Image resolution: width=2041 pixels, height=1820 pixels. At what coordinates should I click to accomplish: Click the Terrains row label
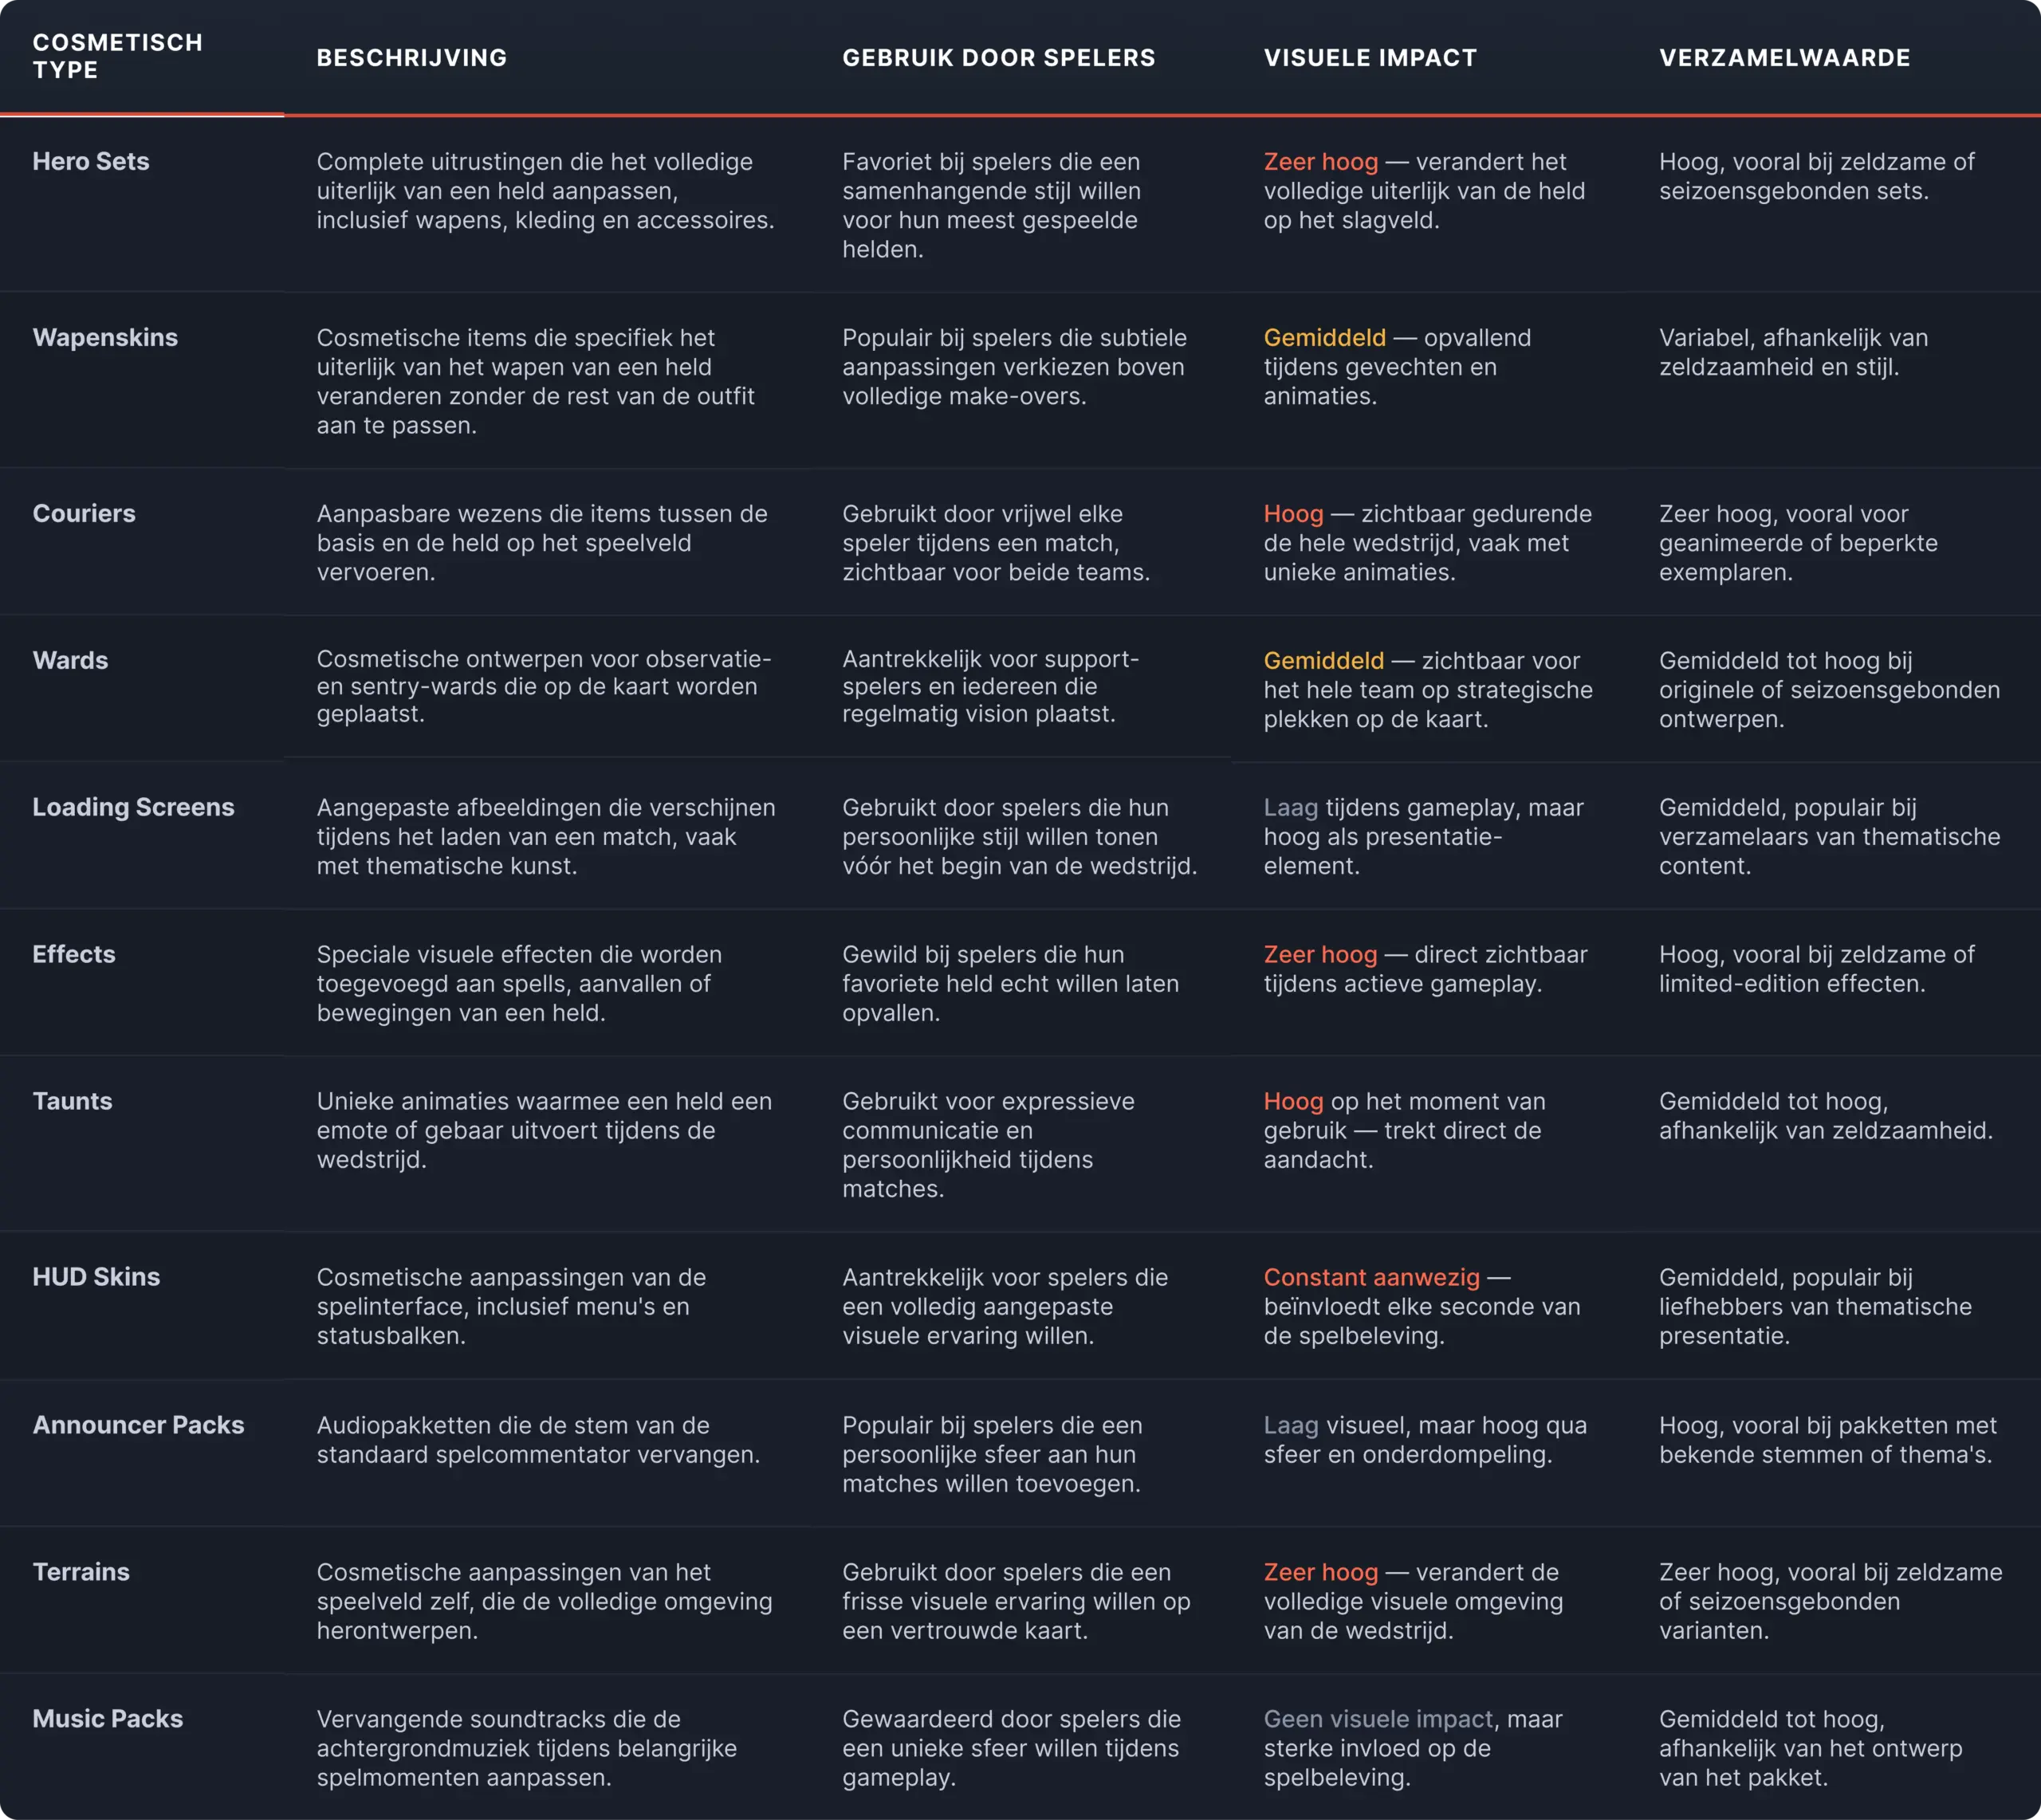coord(81,1572)
